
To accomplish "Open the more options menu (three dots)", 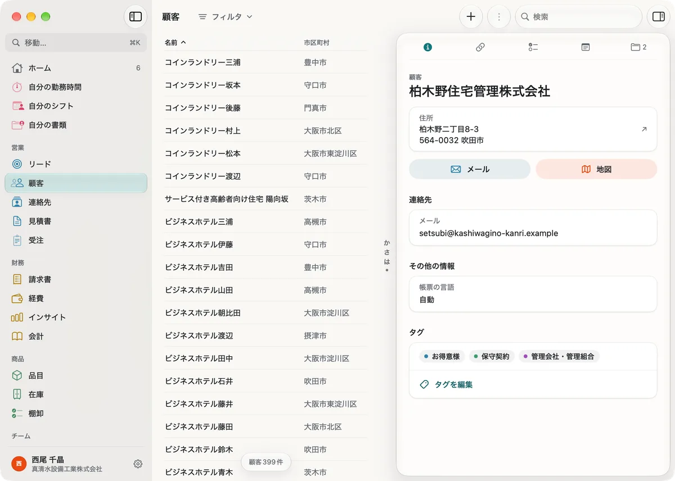I will (498, 17).
